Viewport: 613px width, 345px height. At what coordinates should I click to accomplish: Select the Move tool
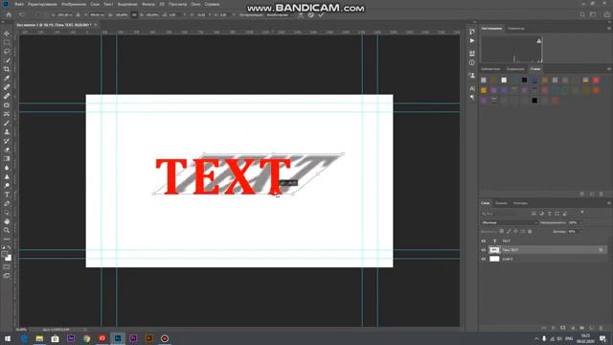coord(7,34)
